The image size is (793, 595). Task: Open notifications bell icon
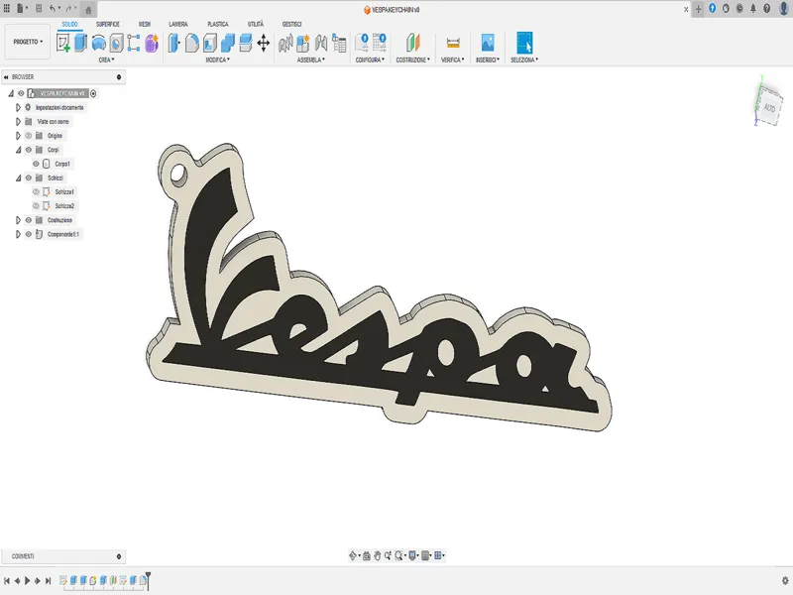pos(753,9)
